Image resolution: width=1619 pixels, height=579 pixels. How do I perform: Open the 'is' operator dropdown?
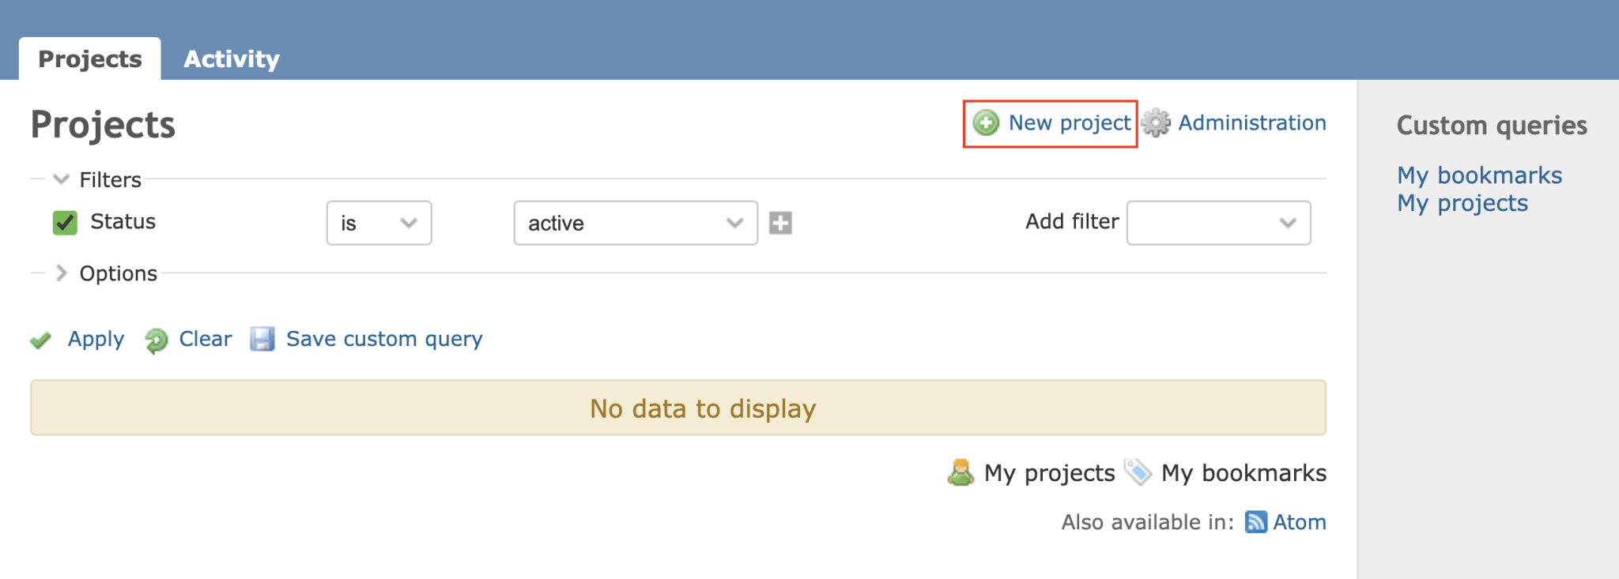pos(378,223)
